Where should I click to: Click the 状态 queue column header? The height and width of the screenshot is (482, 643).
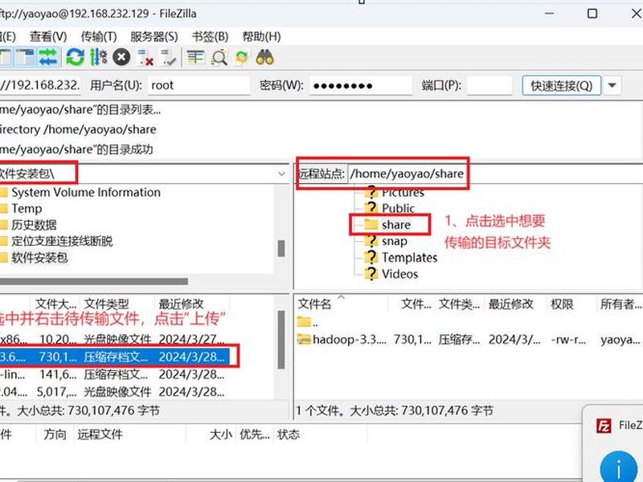coord(289,435)
